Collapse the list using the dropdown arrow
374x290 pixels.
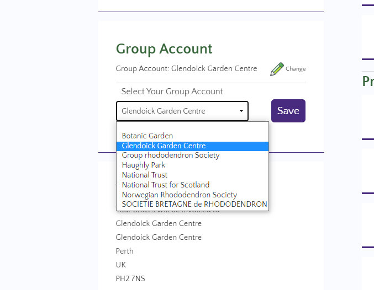point(241,111)
